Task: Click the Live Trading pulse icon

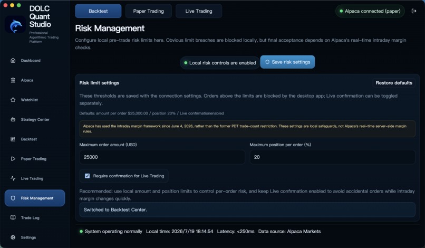Action: point(13,178)
